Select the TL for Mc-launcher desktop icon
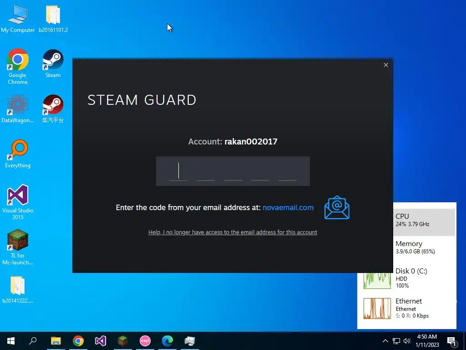The width and height of the screenshot is (466, 350). (x=18, y=247)
